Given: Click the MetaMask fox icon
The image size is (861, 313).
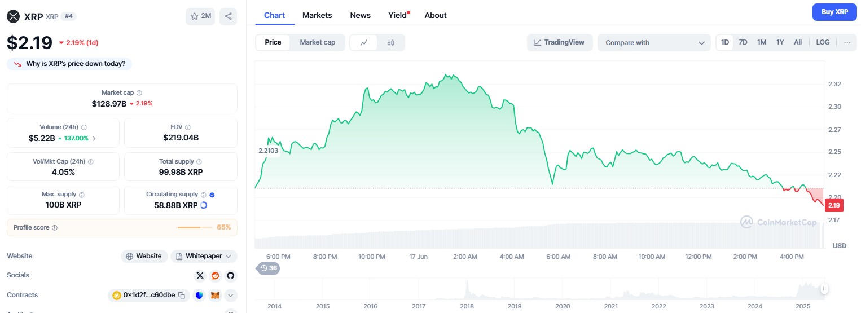Looking at the screenshot, I should [x=215, y=295].
